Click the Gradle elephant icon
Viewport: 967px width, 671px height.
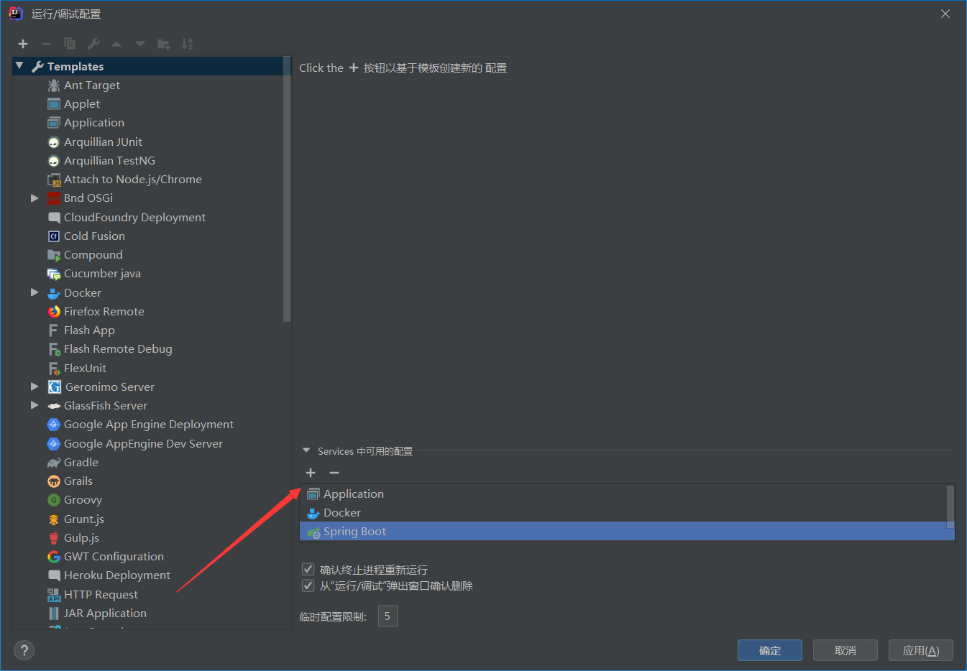coord(54,463)
